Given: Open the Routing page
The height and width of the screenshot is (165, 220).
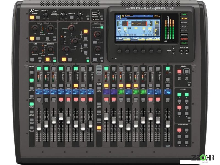Looking at the screenshot, I should click(x=184, y=23).
